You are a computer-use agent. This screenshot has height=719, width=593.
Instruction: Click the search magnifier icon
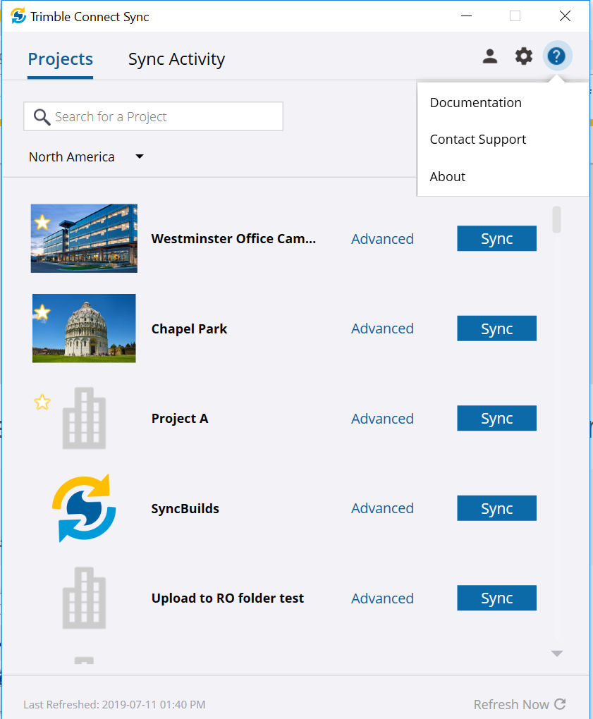click(x=42, y=116)
